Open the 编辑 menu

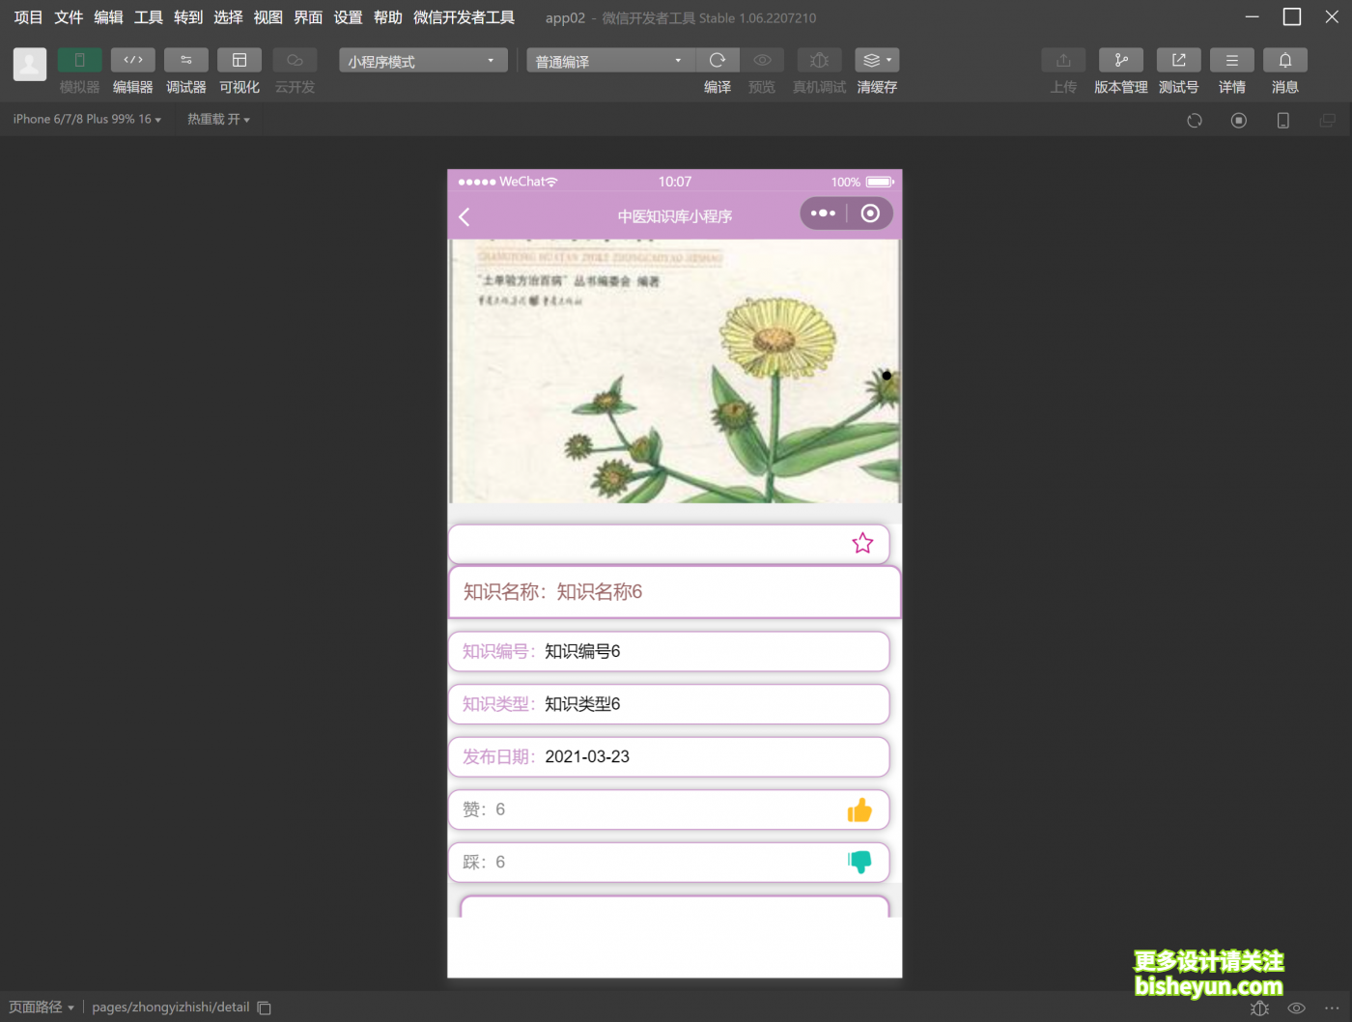click(x=108, y=17)
